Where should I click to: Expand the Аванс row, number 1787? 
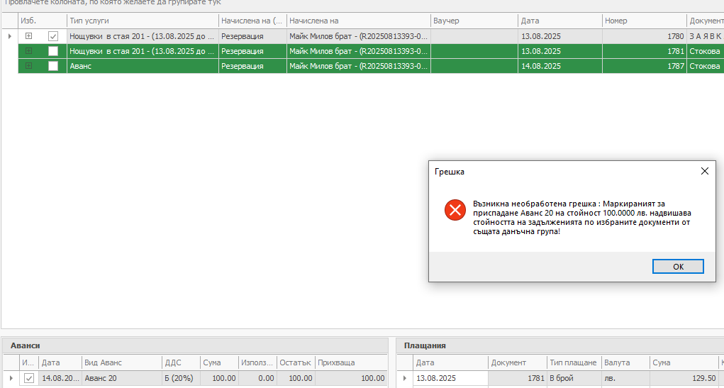click(x=29, y=66)
